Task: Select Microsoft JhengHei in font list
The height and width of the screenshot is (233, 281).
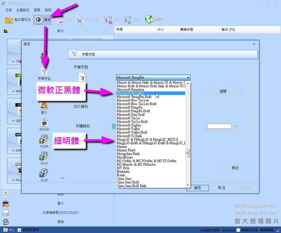Action: click(151, 93)
